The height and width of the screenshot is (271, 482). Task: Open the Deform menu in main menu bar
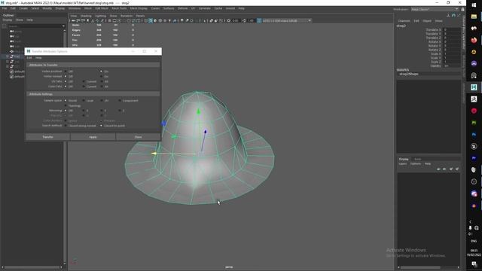(x=182, y=8)
